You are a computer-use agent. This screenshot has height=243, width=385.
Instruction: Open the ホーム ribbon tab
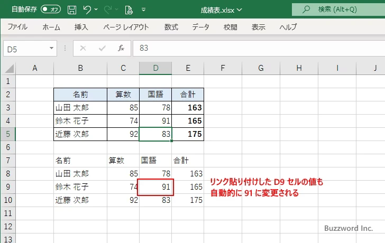click(51, 27)
